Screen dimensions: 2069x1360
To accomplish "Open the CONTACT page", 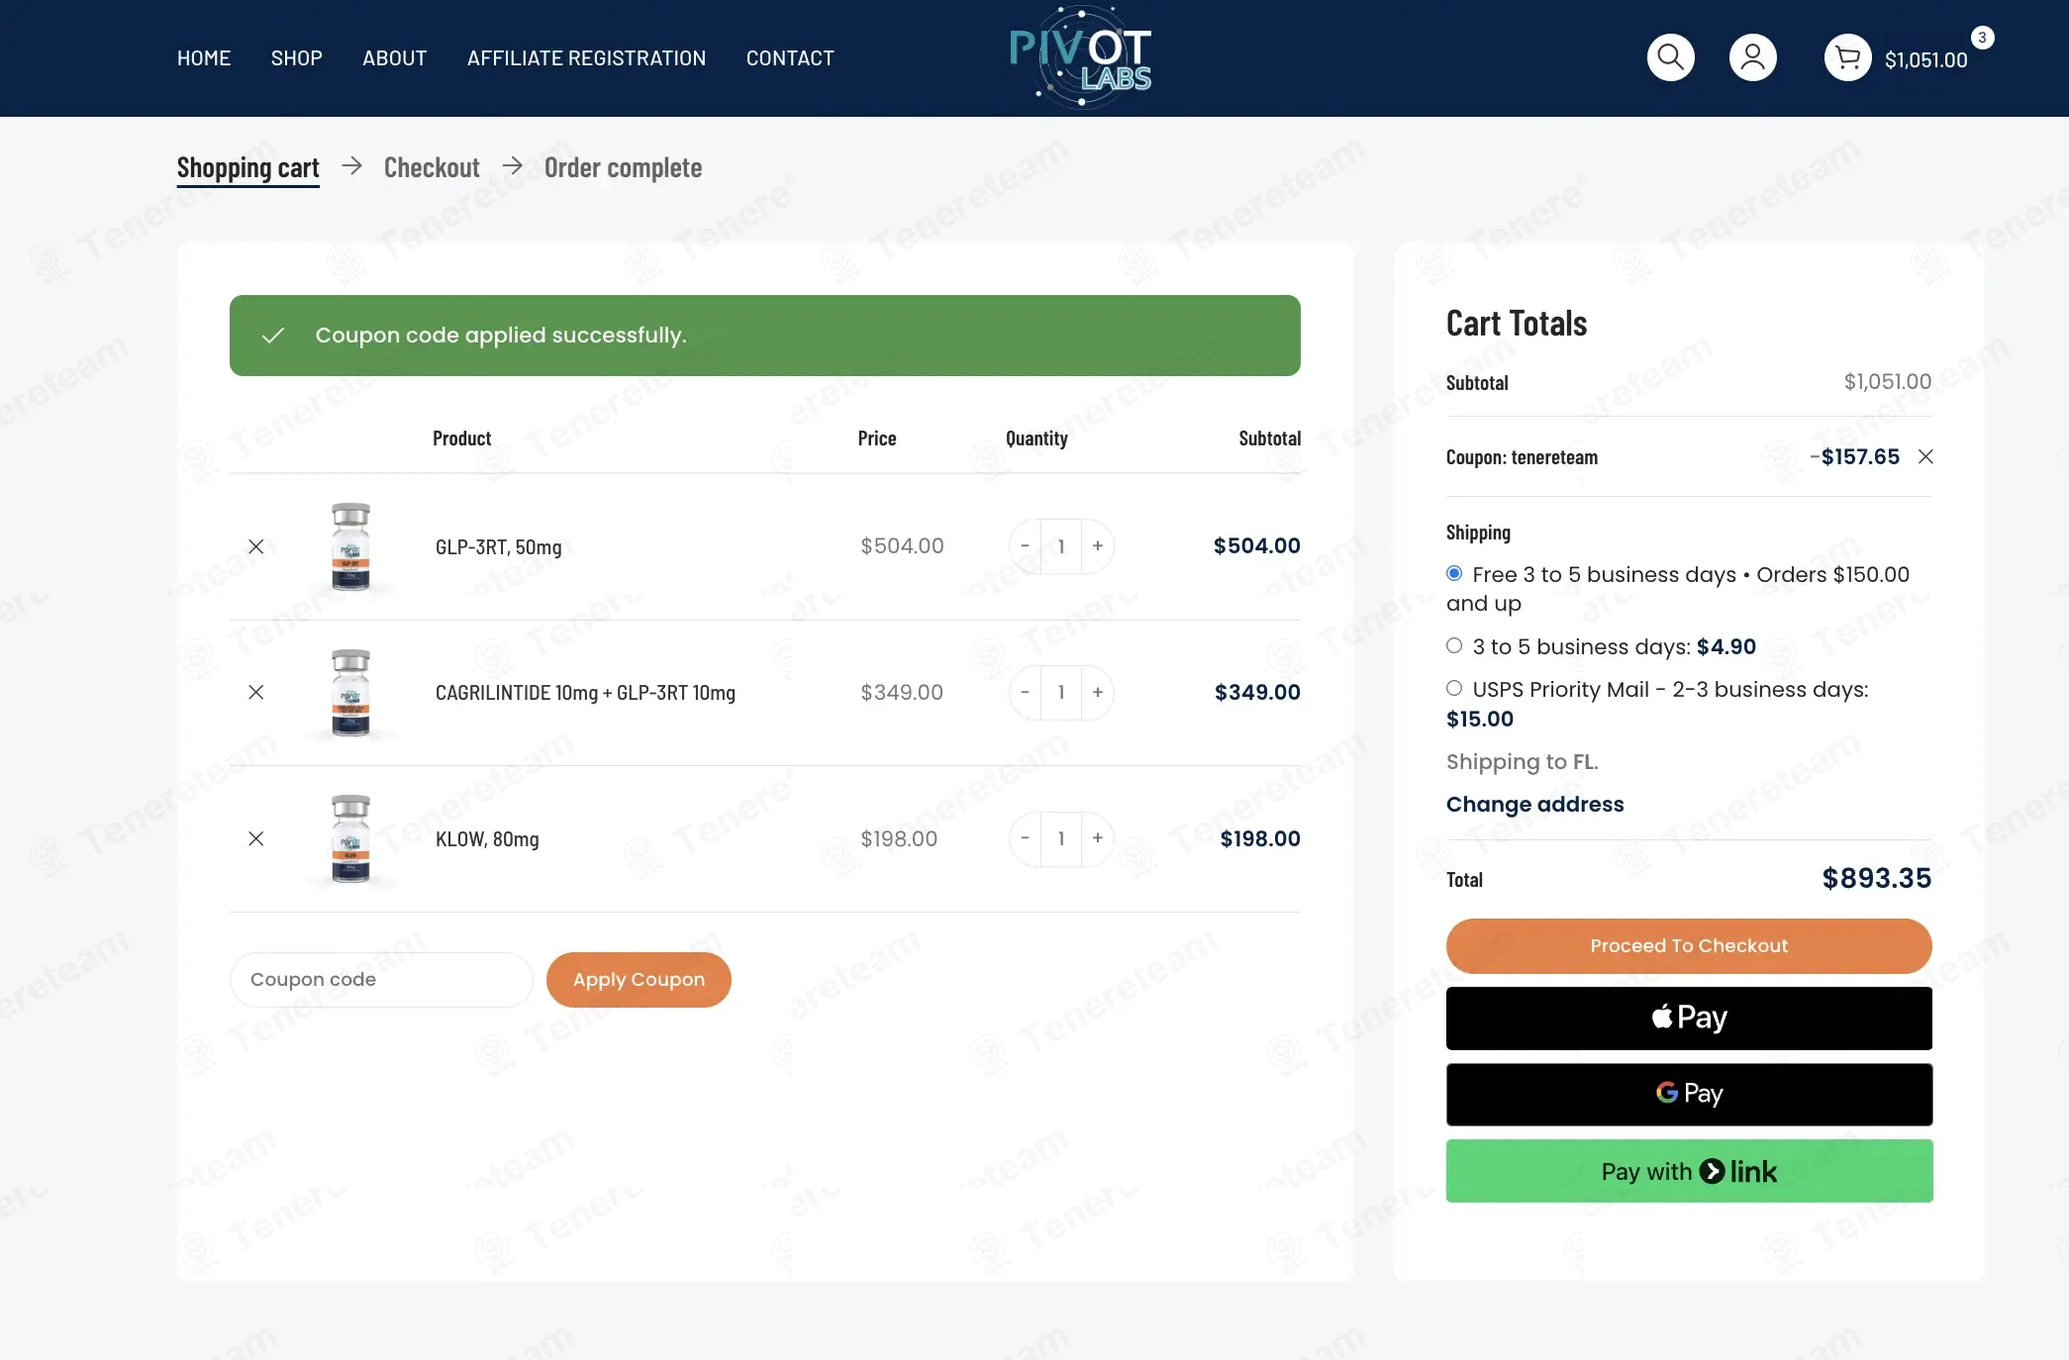I will [x=790, y=58].
